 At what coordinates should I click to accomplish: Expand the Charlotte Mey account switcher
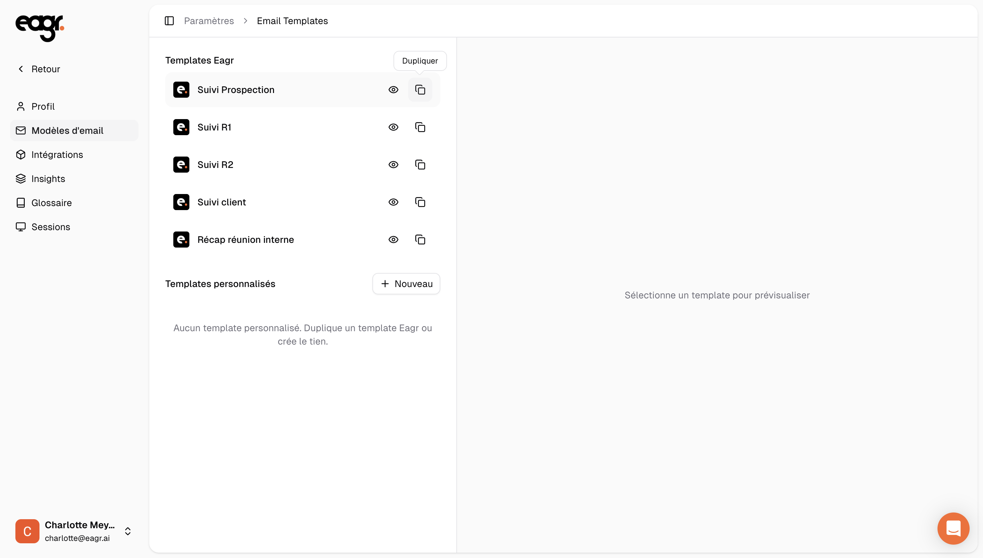tap(127, 531)
